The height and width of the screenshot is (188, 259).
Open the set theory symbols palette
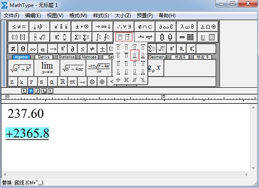(x=145, y=26)
